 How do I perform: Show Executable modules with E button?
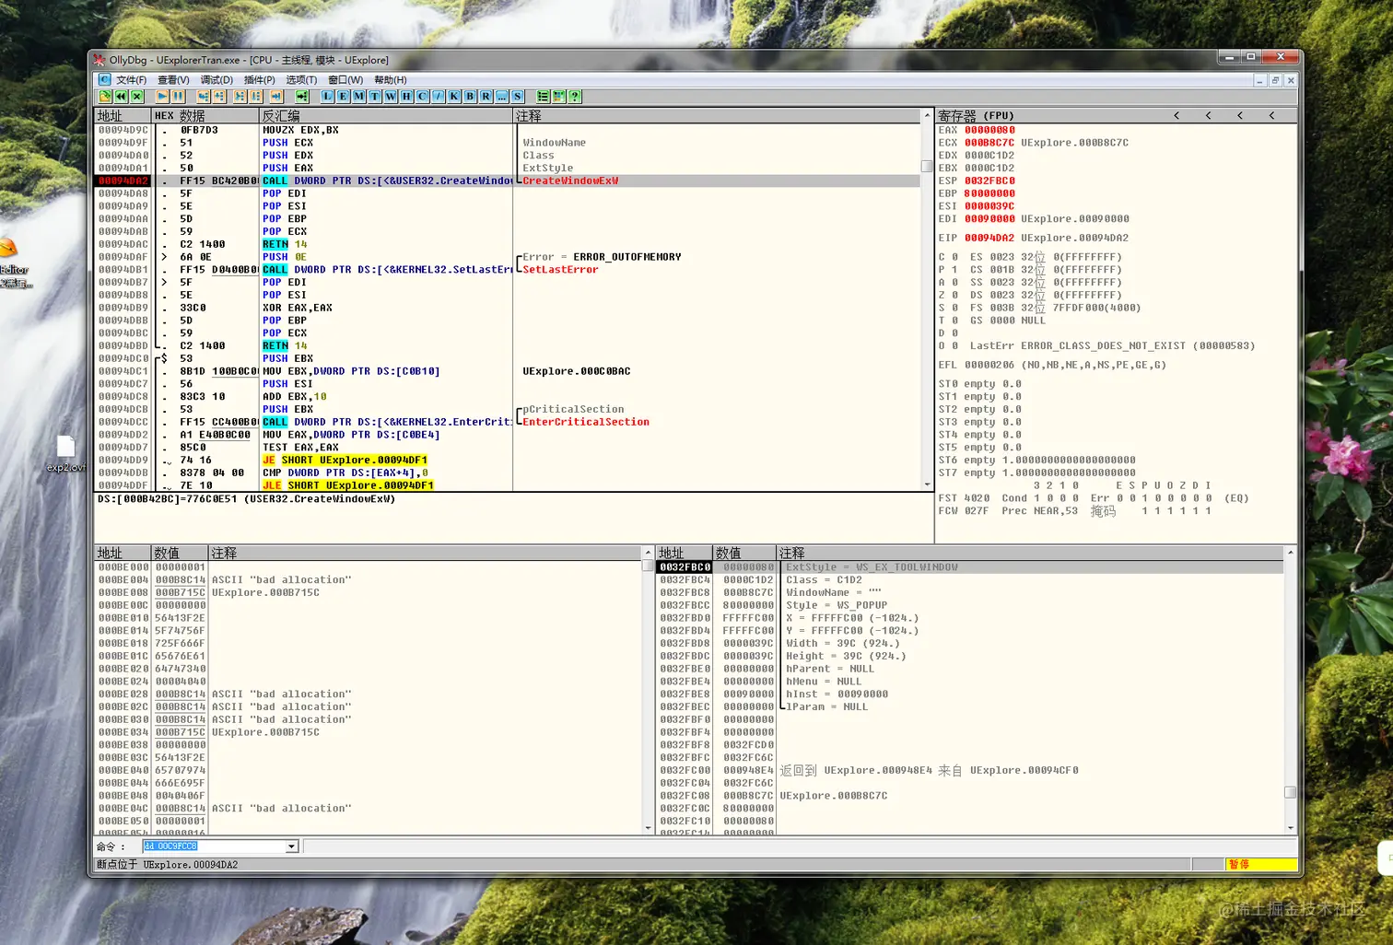click(x=343, y=96)
